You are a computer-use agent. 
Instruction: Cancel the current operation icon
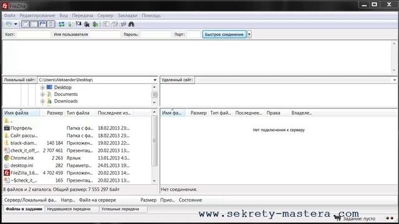click(79, 24)
